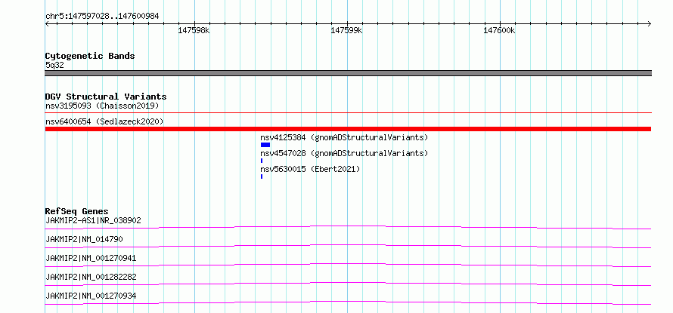The width and height of the screenshot is (673, 313).
Task: Click the gray 5q32 cytogenetic band bar
Action: (x=348, y=73)
